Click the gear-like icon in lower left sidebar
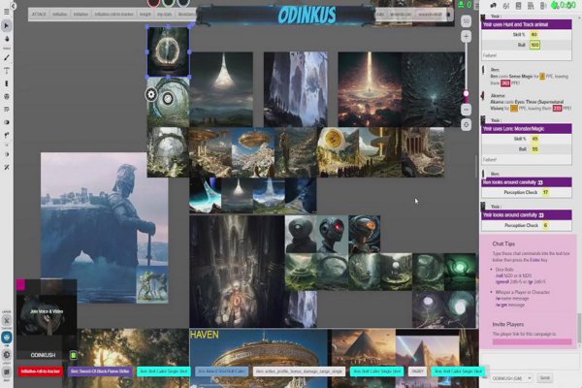Image resolution: width=582 pixels, height=388 pixels. [x=7, y=355]
